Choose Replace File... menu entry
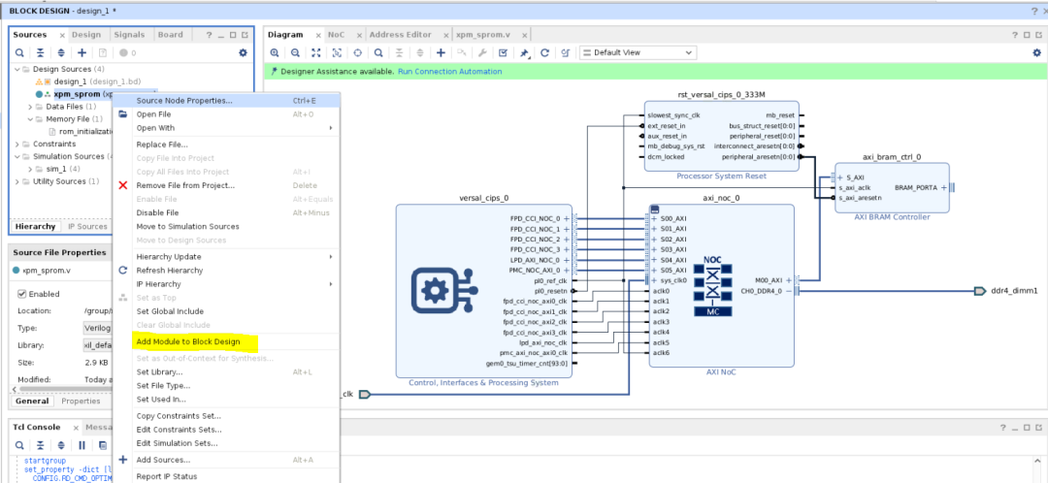This screenshot has height=483, width=1048. (x=162, y=145)
